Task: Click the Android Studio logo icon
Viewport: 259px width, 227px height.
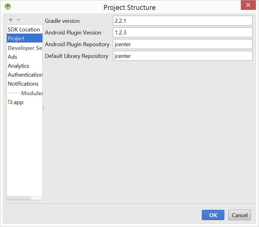Action: pyautogui.click(x=8, y=7)
